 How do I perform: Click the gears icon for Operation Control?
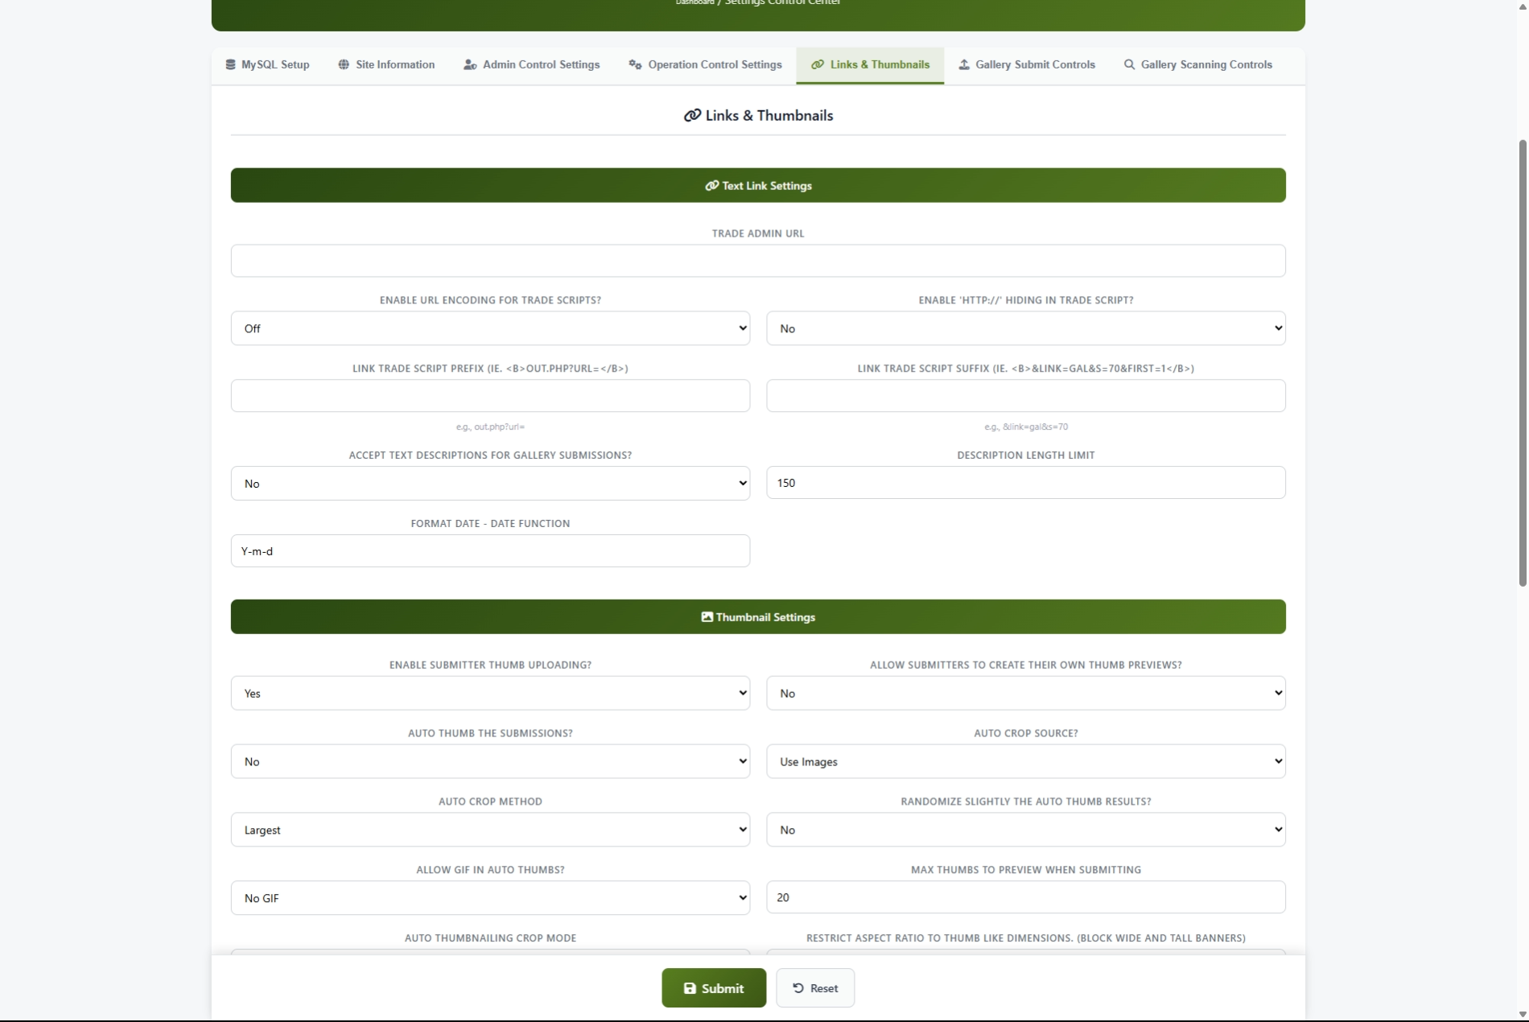pos(635,64)
